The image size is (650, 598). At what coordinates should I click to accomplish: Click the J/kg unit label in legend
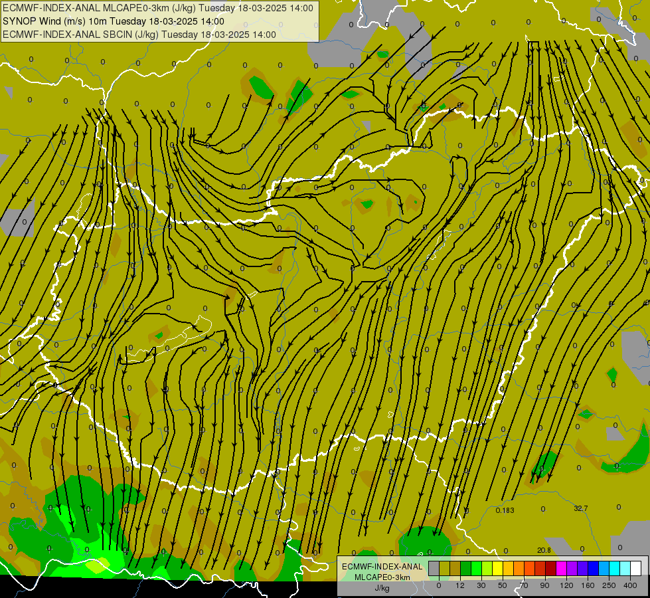[x=382, y=588]
